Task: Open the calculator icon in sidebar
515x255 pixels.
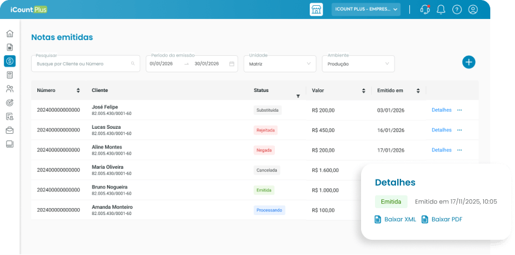Action: point(10,75)
